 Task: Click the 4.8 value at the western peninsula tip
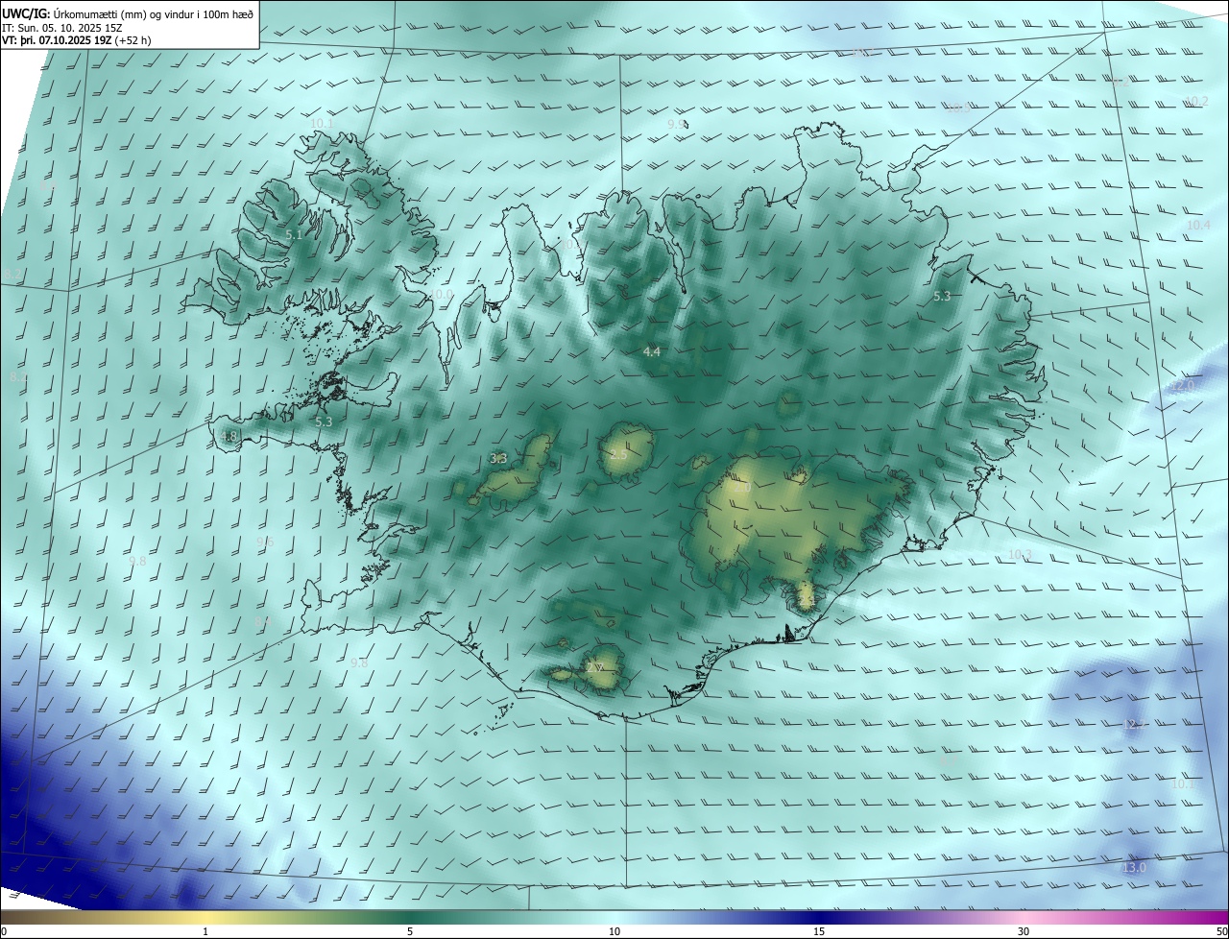pos(229,437)
